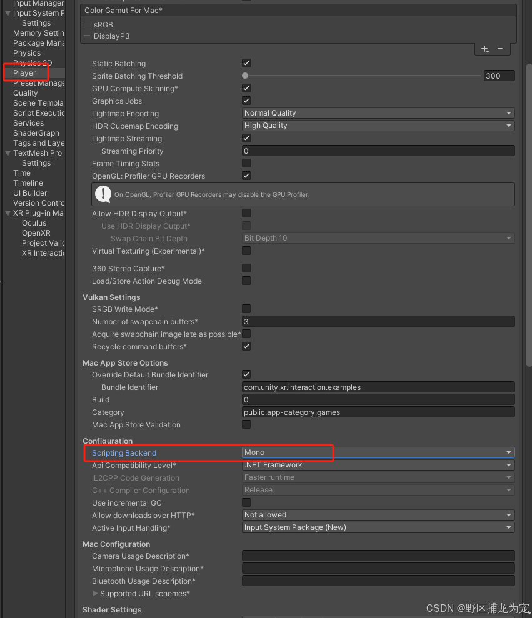Toggle Acquire swapchain image late checkbox
The width and height of the screenshot is (532, 618).
pyautogui.click(x=246, y=334)
